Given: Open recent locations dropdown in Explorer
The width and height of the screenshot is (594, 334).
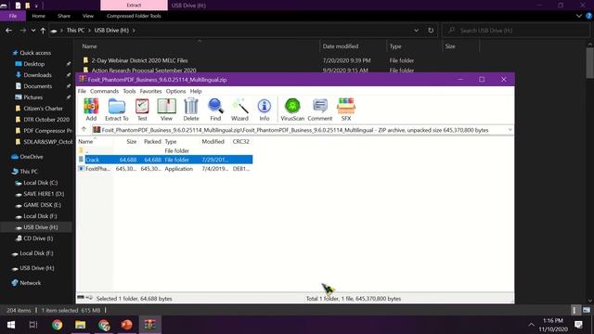Looking at the screenshot, I should click(x=33, y=31).
